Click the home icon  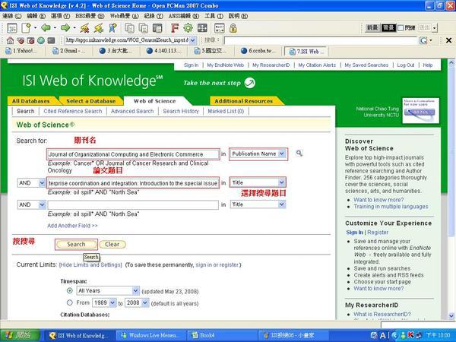click(10, 40)
